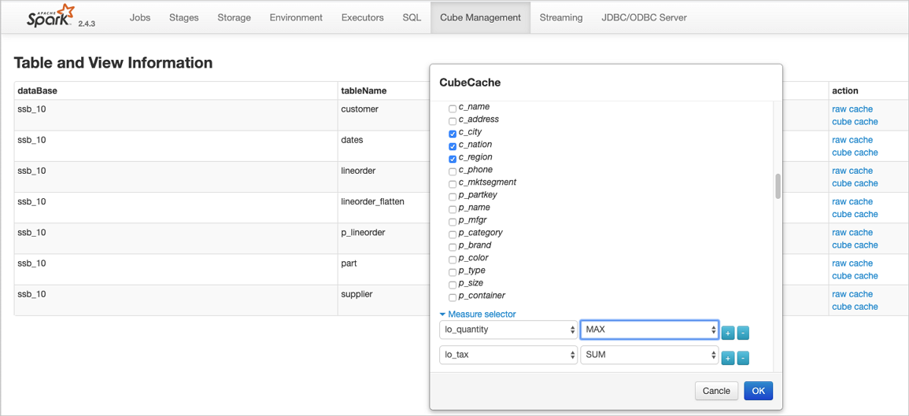Check the p_type dimension checkbox
909x416 pixels.
[453, 272]
